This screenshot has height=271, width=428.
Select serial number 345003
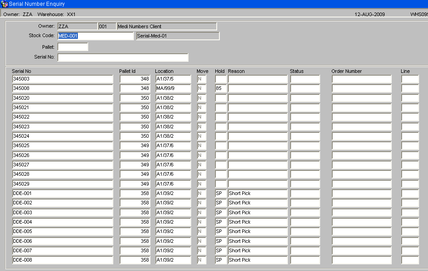[x=63, y=79]
